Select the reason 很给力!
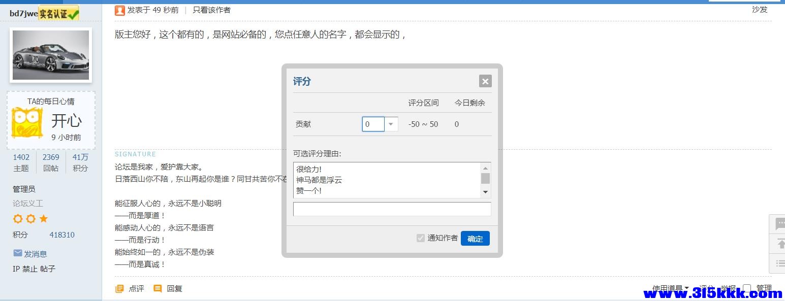 pos(309,169)
